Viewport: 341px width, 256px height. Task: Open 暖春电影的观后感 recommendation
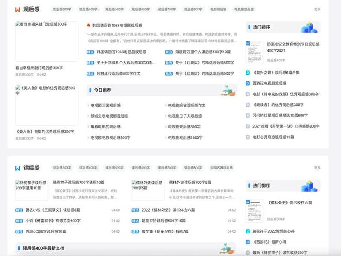105,127
